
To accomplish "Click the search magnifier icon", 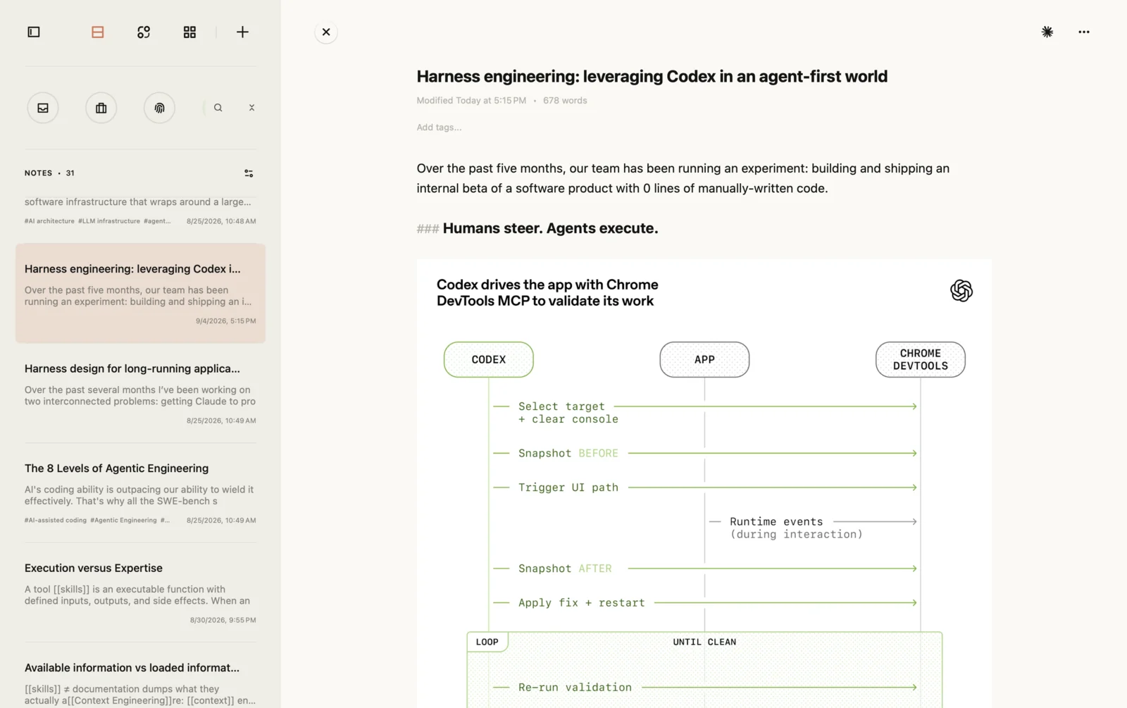I will [218, 108].
